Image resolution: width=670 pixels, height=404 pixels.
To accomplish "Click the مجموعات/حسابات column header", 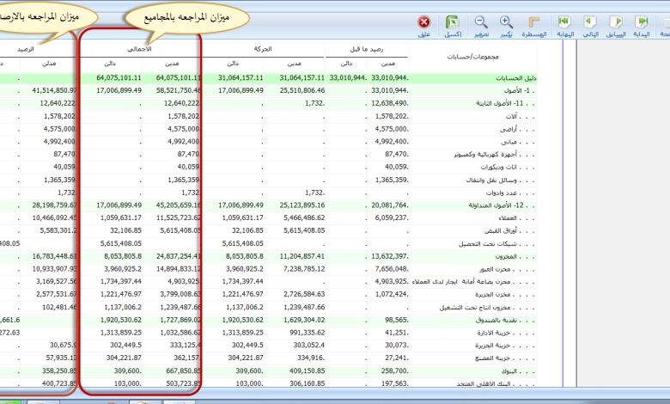I will tap(472, 57).
